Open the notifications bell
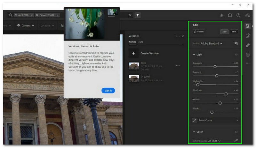This screenshot has width=256, height=148. (221, 15)
